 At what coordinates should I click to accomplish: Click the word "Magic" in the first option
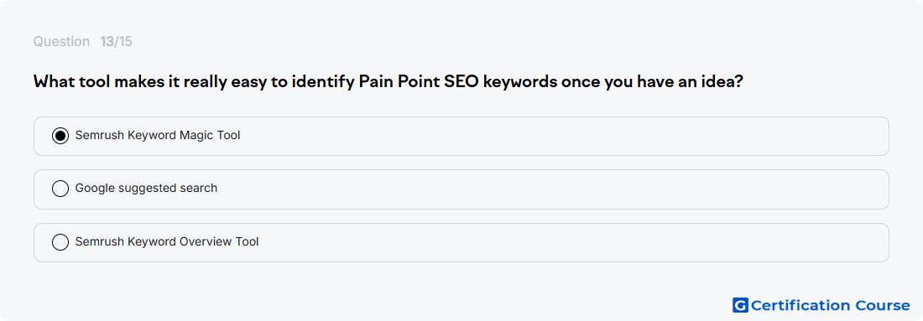point(198,136)
